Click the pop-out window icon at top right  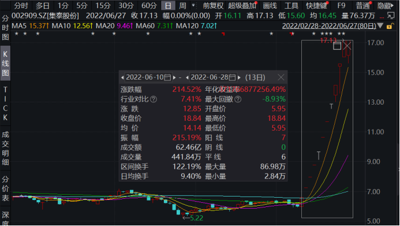click(x=391, y=16)
